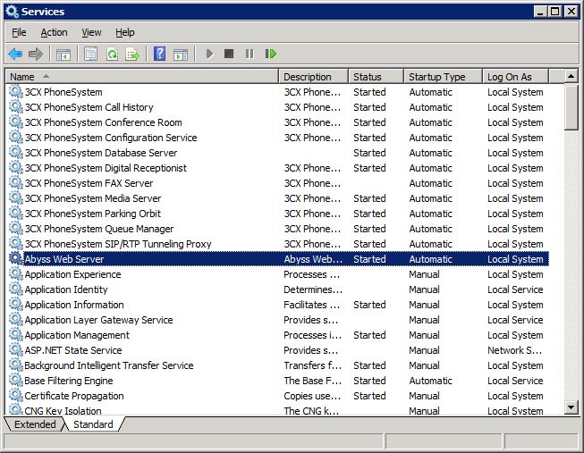Click Local Service for Application Layer Gateway

pyautogui.click(x=515, y=320)
